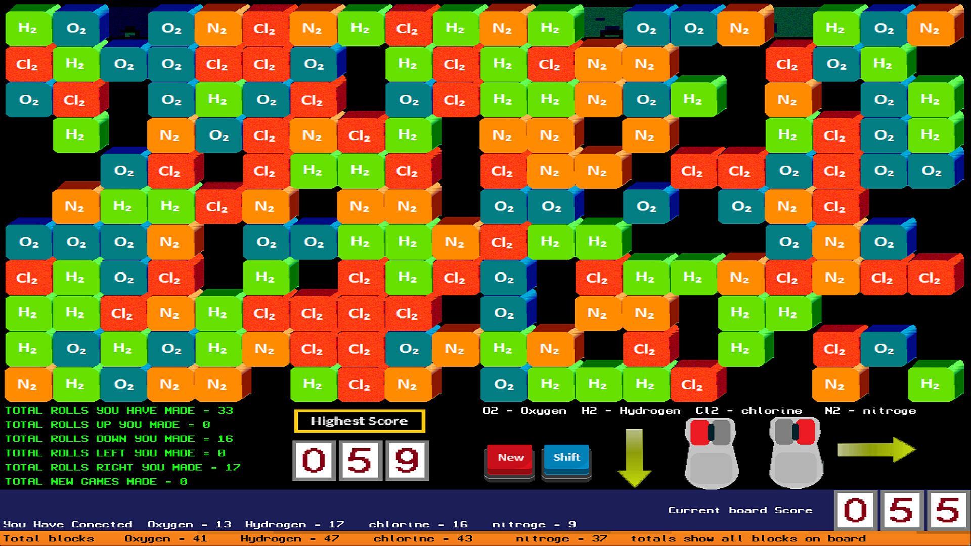Select the H2 block in the top-left corner
This screenshot has width=971, height=546.
coord(27,28)
